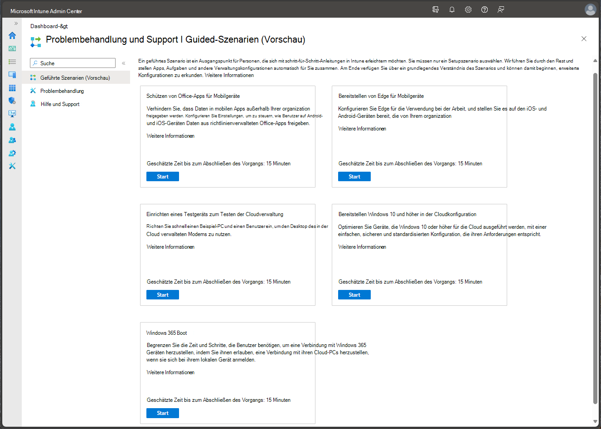Click the Hilfe und Support person icon

pyautogui.click(x=33, y=104)
